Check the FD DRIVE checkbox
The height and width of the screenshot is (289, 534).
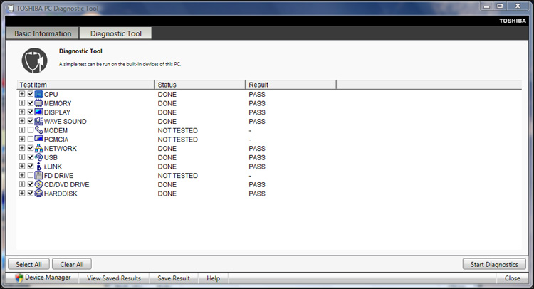[31, 175]
